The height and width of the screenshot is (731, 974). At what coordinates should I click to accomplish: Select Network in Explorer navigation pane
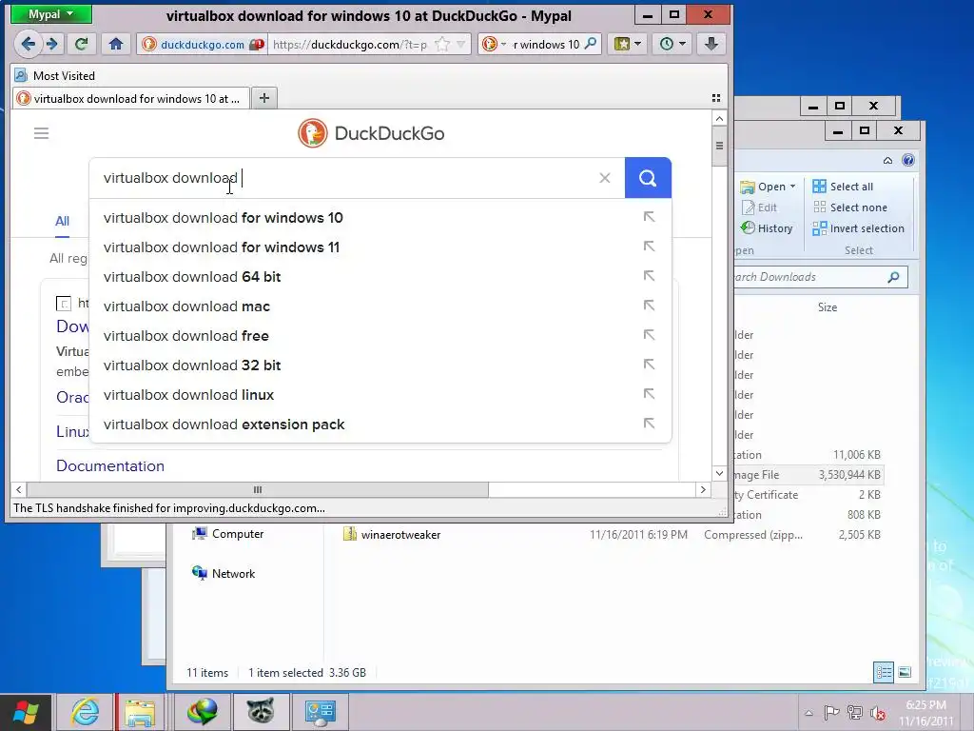tap(224, 573)
